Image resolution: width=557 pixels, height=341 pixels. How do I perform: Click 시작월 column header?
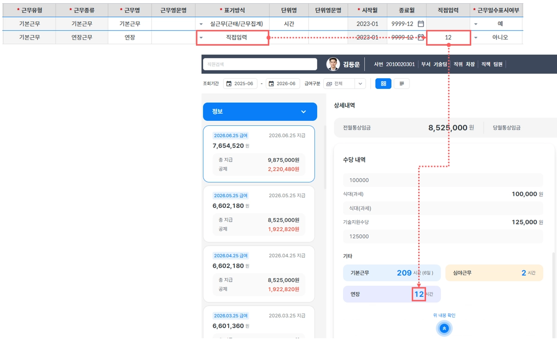367,10
